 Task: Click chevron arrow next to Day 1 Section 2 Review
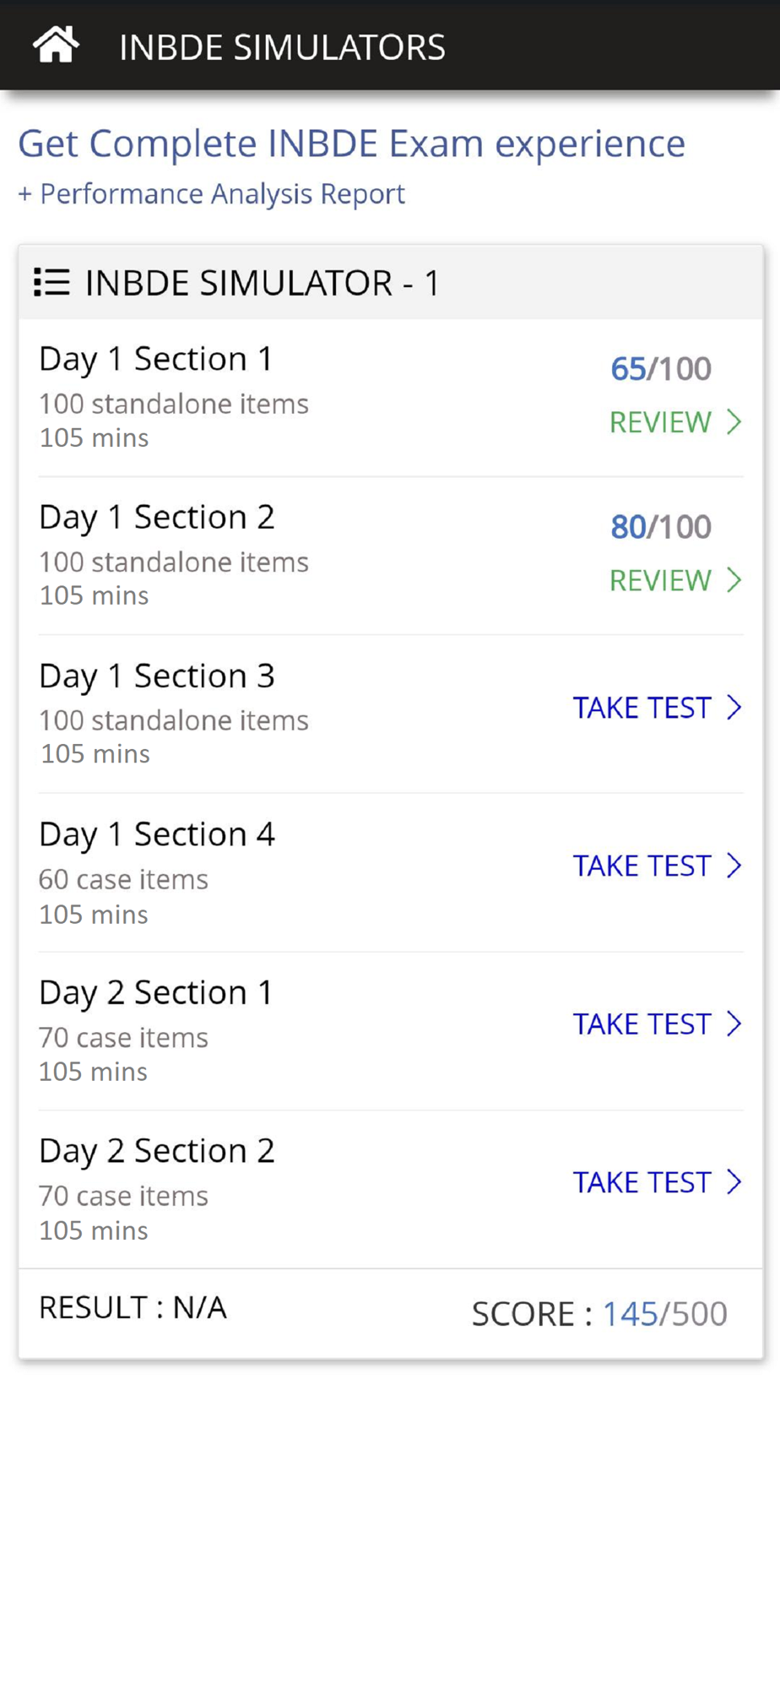[x=734, y=580]
